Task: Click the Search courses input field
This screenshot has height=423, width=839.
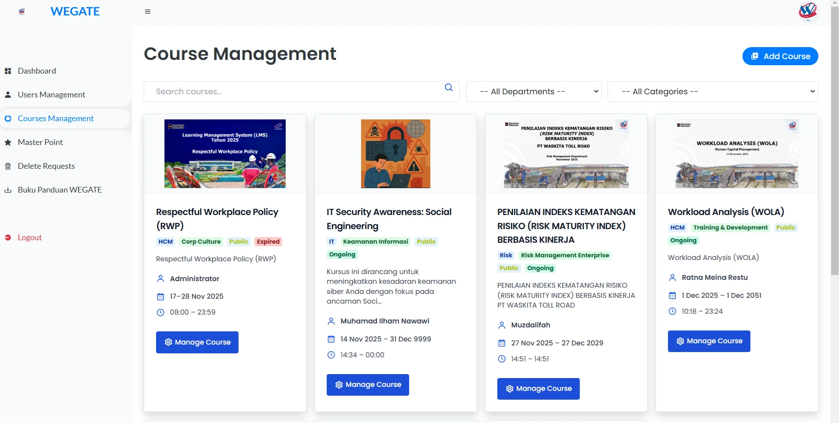Action: pos(295,92)
